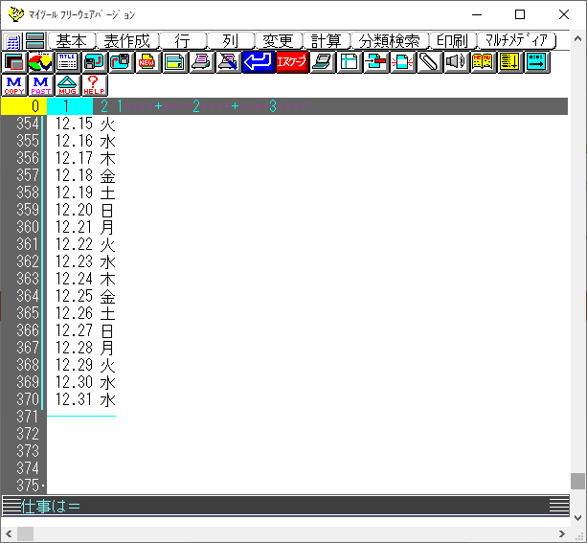The width and height of the screenshot is (587, 543).
Task: Select empty row number 373
Action: click(x=28, y=451)
